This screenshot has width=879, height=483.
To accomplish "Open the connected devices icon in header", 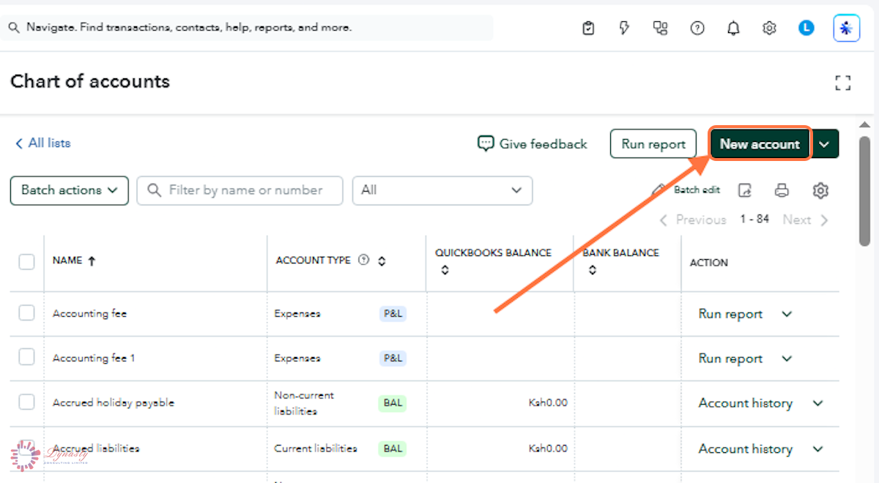I will click(661, 29).
